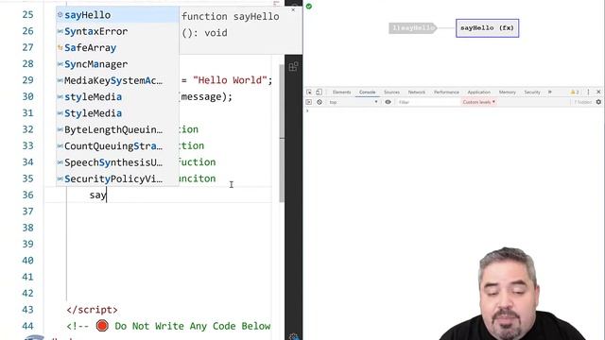Open the Sources tab
Screen dimensions: 605x340
point(391,93)
